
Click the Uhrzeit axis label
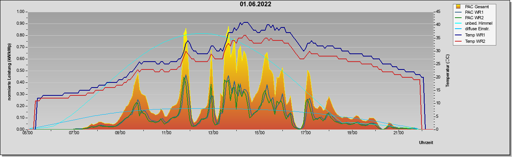click(x=426, y=143)
